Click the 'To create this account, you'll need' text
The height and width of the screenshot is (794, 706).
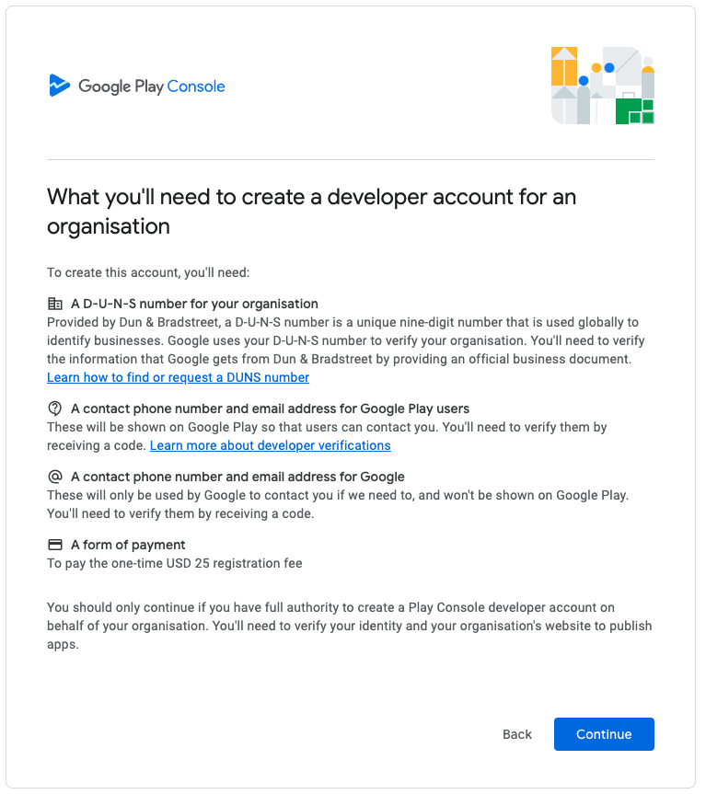pyautogui.click(x=148, y=272)
